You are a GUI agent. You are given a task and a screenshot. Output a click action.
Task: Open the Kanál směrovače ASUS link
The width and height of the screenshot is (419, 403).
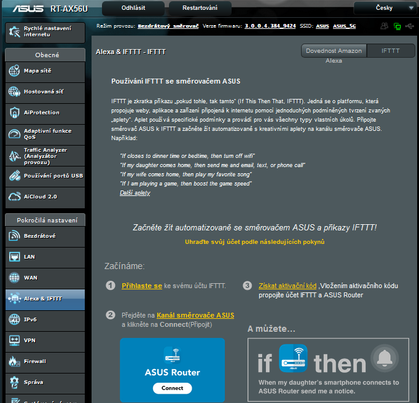click(195, 315)
